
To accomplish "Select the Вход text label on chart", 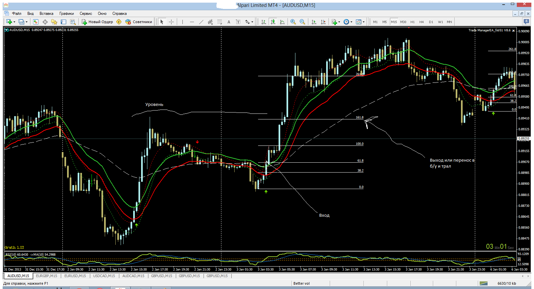I will pyautogui.click(x=324, y=215).
